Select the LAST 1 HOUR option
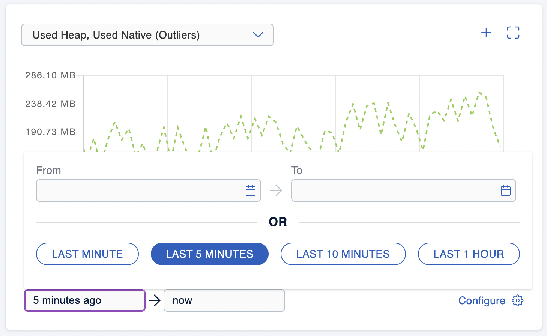The width and height of the screenshot is (547, 336). [x=469, y=254]
